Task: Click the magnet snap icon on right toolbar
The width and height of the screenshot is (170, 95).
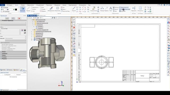Action: pos(169,23)
